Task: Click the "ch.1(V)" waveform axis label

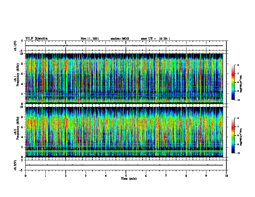Action: (15, 46)
